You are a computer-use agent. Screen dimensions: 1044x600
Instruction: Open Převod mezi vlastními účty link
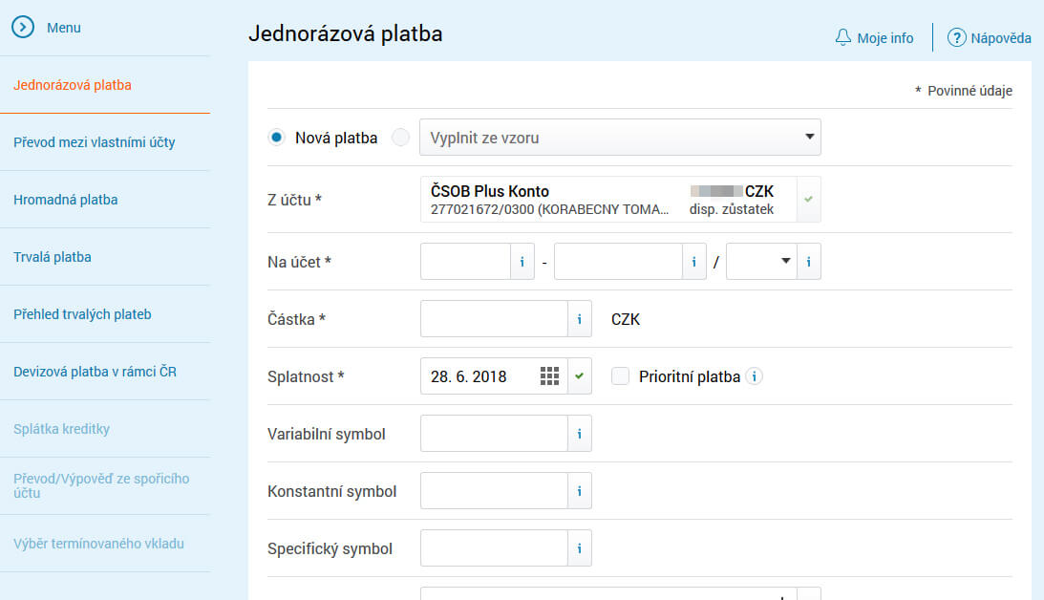(95, 142)
